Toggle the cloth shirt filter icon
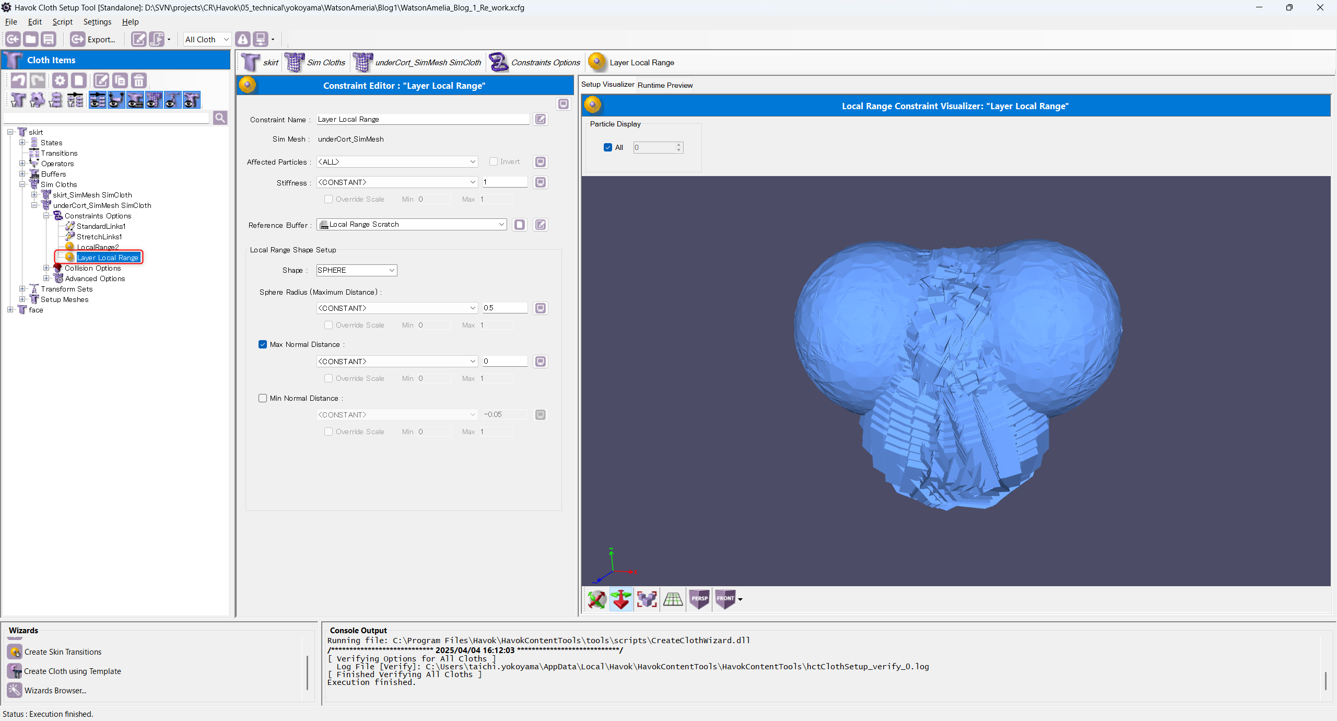Screen dimensions: 1337x721 click(18, 100)
